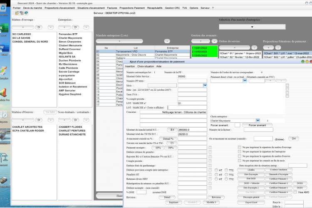Select TTC radio on the Pénalités HT row

(226, 175)
